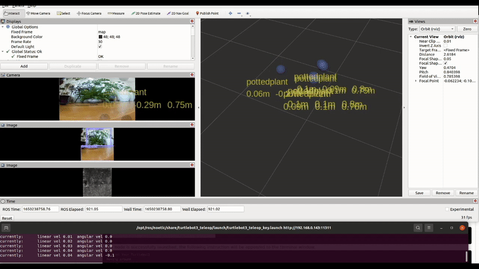The image size is (479, 269).
Task: Click the ROS Time field
Action: [40, 209]
